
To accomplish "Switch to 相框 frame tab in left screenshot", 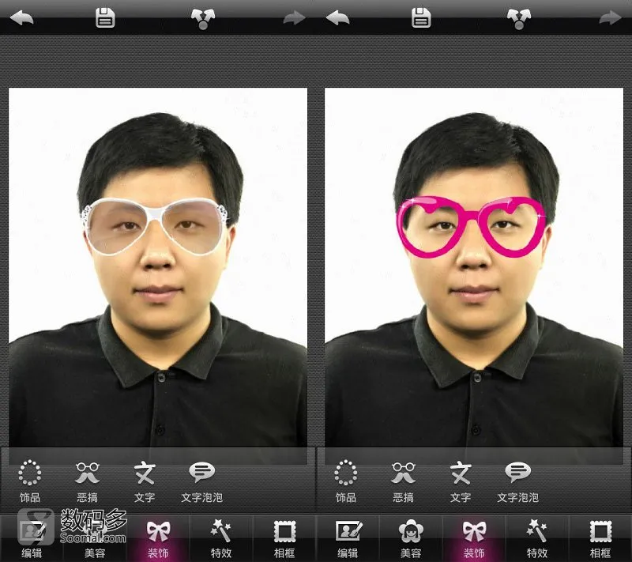I will pyautogui.click(x=284, y=538).
